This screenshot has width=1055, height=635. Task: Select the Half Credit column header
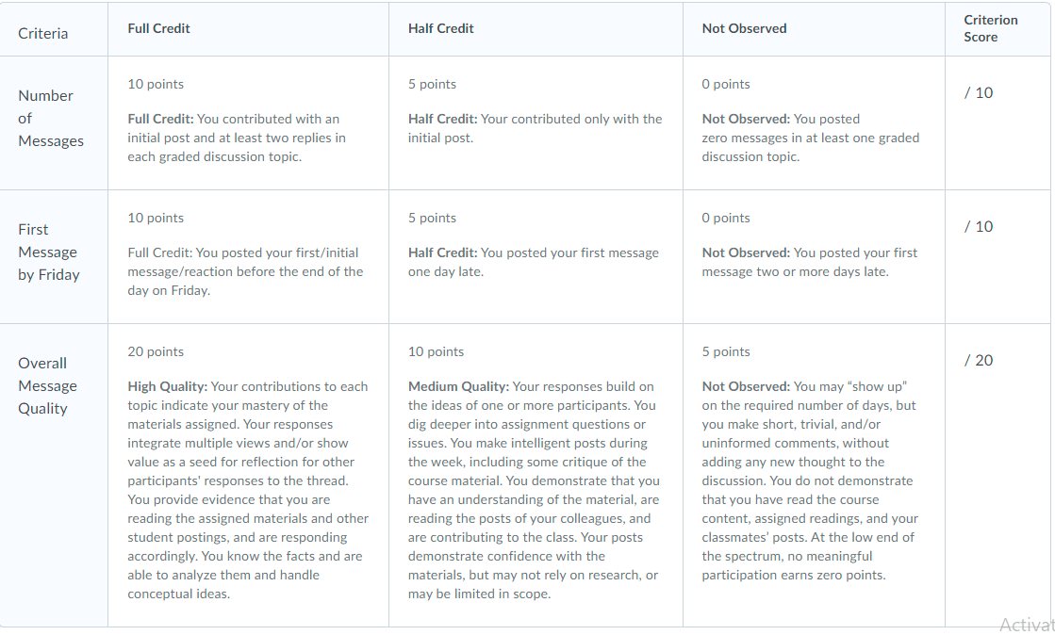point(440,28)
